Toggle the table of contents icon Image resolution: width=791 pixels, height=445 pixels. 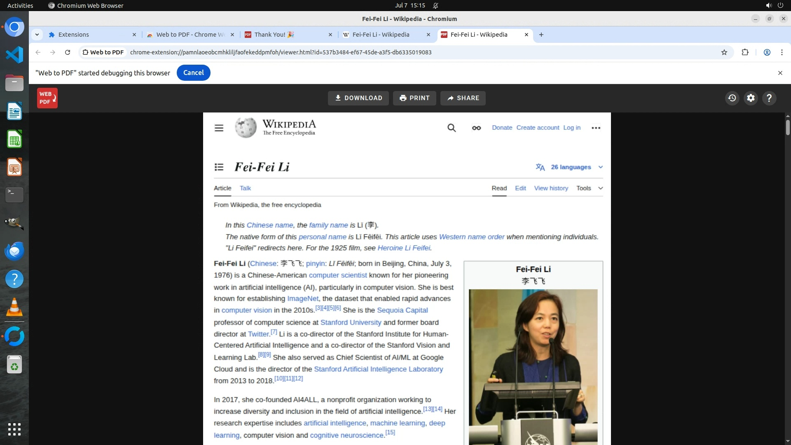(x=219, y=167)
